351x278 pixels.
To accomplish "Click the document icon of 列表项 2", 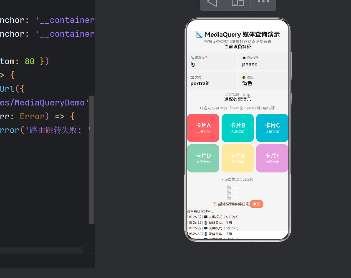I will pyautogui.click(x=229, y=193).
